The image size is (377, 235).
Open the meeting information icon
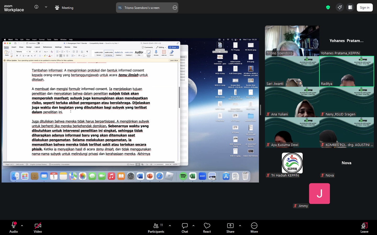36,7
